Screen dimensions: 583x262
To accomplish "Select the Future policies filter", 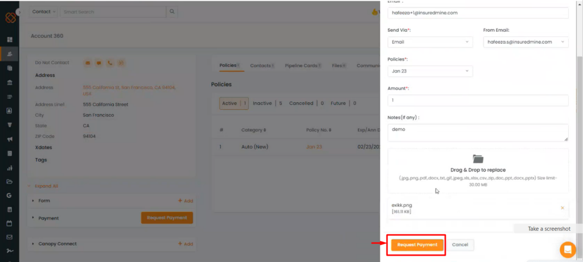I will 343,103.
